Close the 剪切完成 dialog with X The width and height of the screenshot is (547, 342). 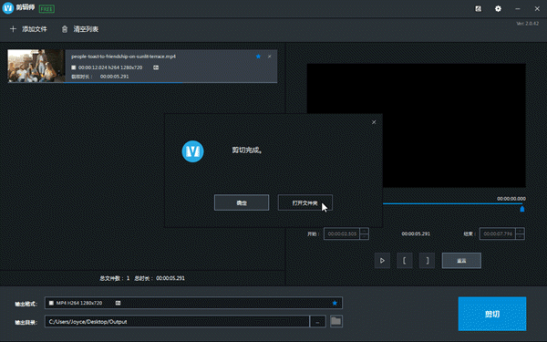point(374,122)
